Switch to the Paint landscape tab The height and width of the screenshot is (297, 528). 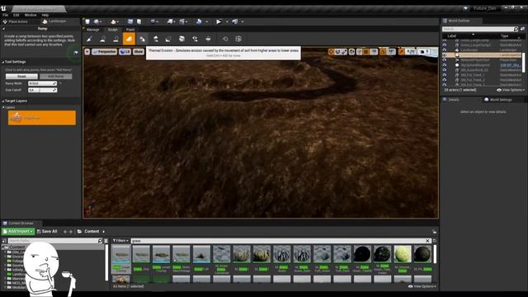pos(130,30)
